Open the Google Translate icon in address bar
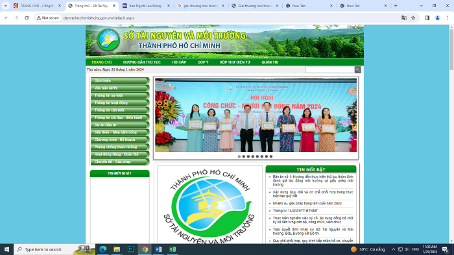This screenshot has height=255, width=454. 404,18
